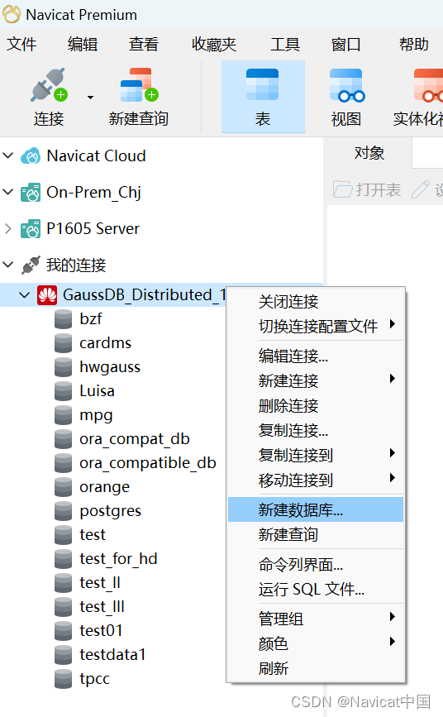Screen dimensions: 443x717
Task: Click the hwgauss database icon
Action: tap(63, 367)
